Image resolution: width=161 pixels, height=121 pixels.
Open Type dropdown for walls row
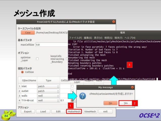(48, 96)
